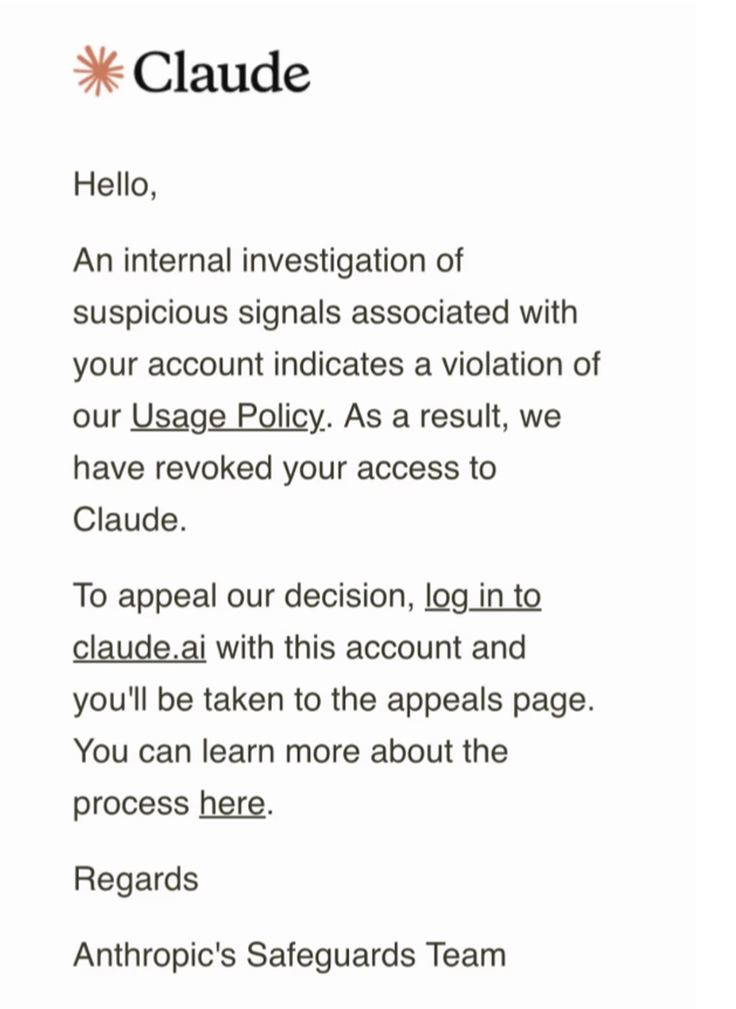The width and height of the screenshot is (736, 1009).
Task: Click the "Regards" closing line
Action: pos(136,880)
